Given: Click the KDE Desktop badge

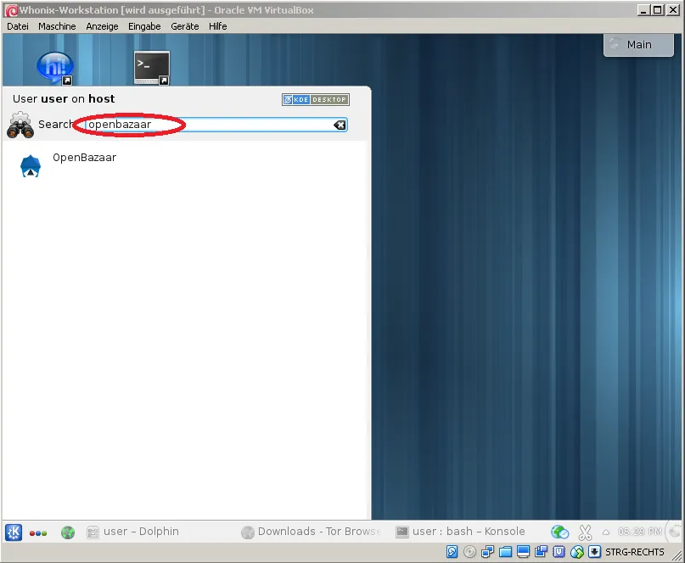Looking at the screenshot, I should click(316, 99).
